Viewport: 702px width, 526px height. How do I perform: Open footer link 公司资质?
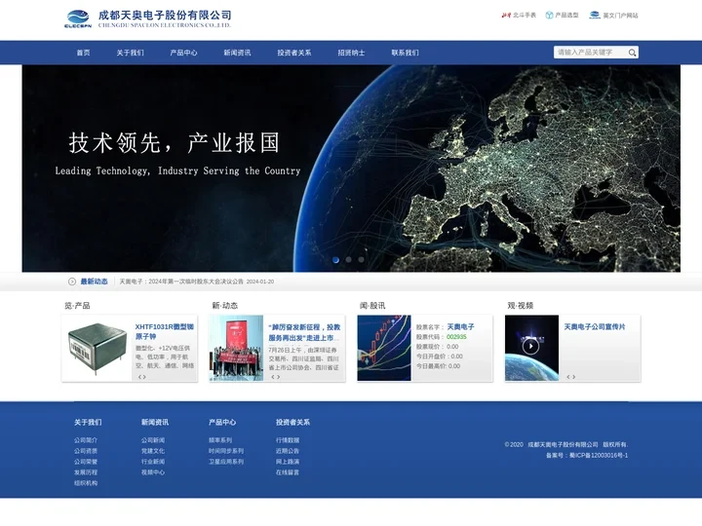[x=86, y=451]
